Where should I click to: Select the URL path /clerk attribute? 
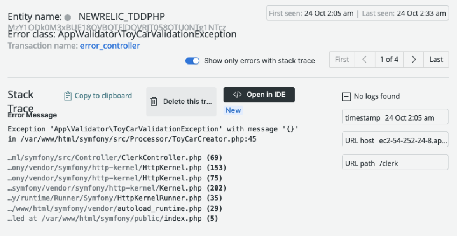[x=395, y=162]
